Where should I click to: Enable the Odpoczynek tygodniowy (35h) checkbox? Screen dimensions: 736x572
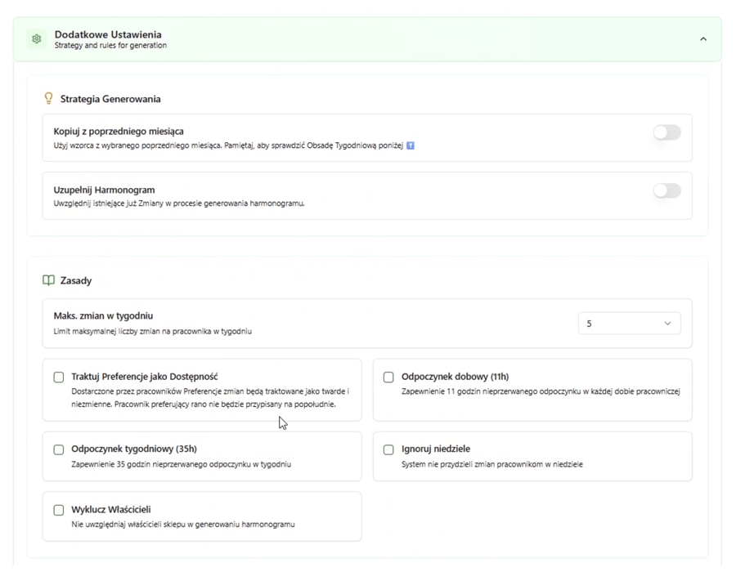pos(59,449)
